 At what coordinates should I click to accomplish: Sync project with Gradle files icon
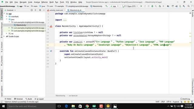[x=176, y=6]
